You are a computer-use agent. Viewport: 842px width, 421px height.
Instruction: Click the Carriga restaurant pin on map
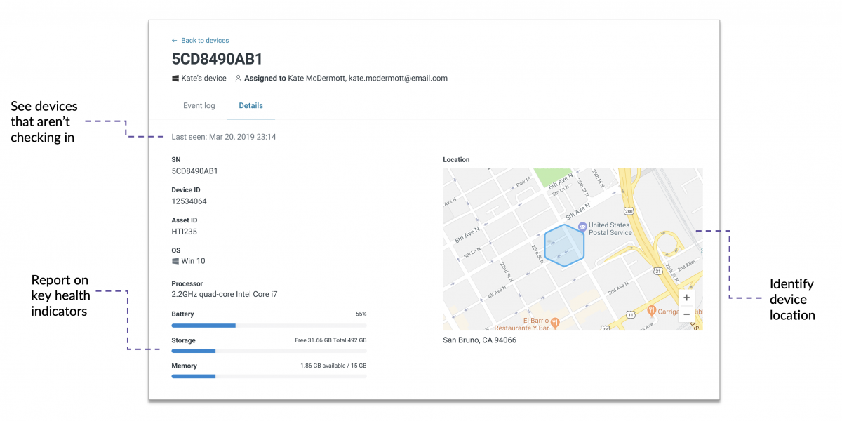(651, 309)
